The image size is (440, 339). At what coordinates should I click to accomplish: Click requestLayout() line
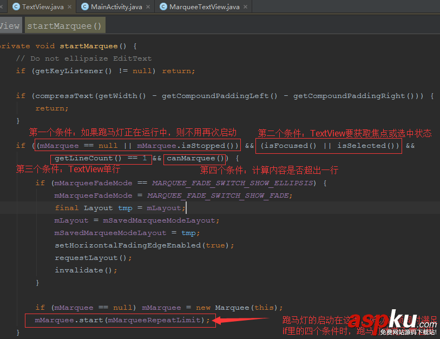tap(93, 258)
